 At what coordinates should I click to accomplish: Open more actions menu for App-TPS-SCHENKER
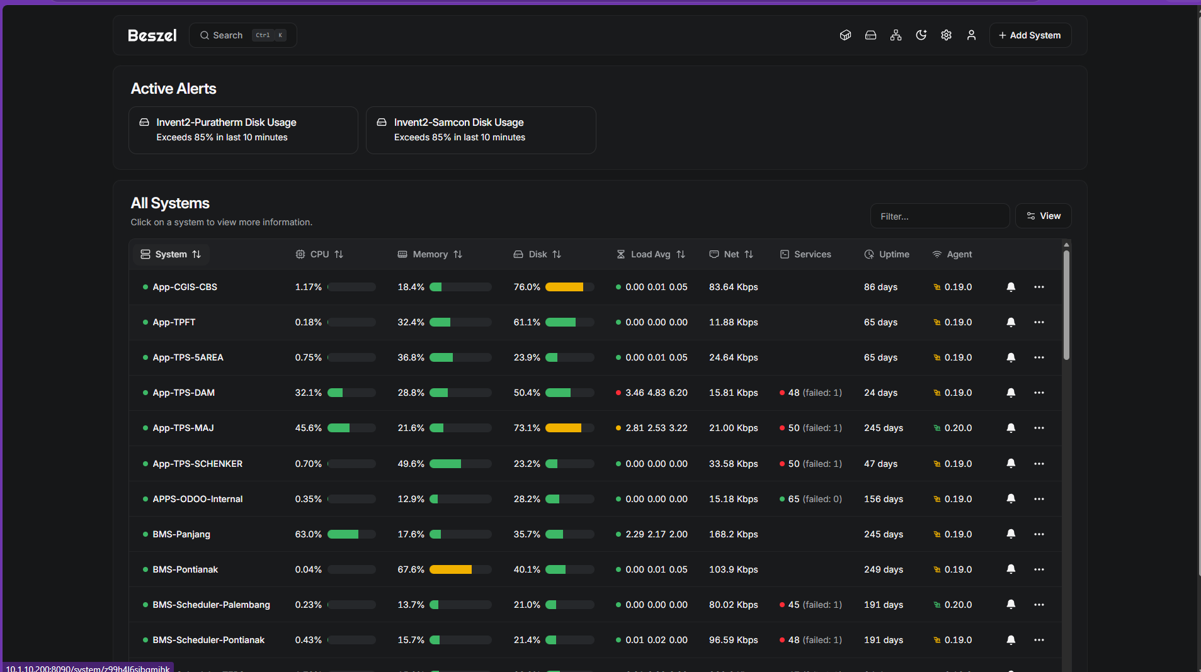click(x=1039, y=464)
